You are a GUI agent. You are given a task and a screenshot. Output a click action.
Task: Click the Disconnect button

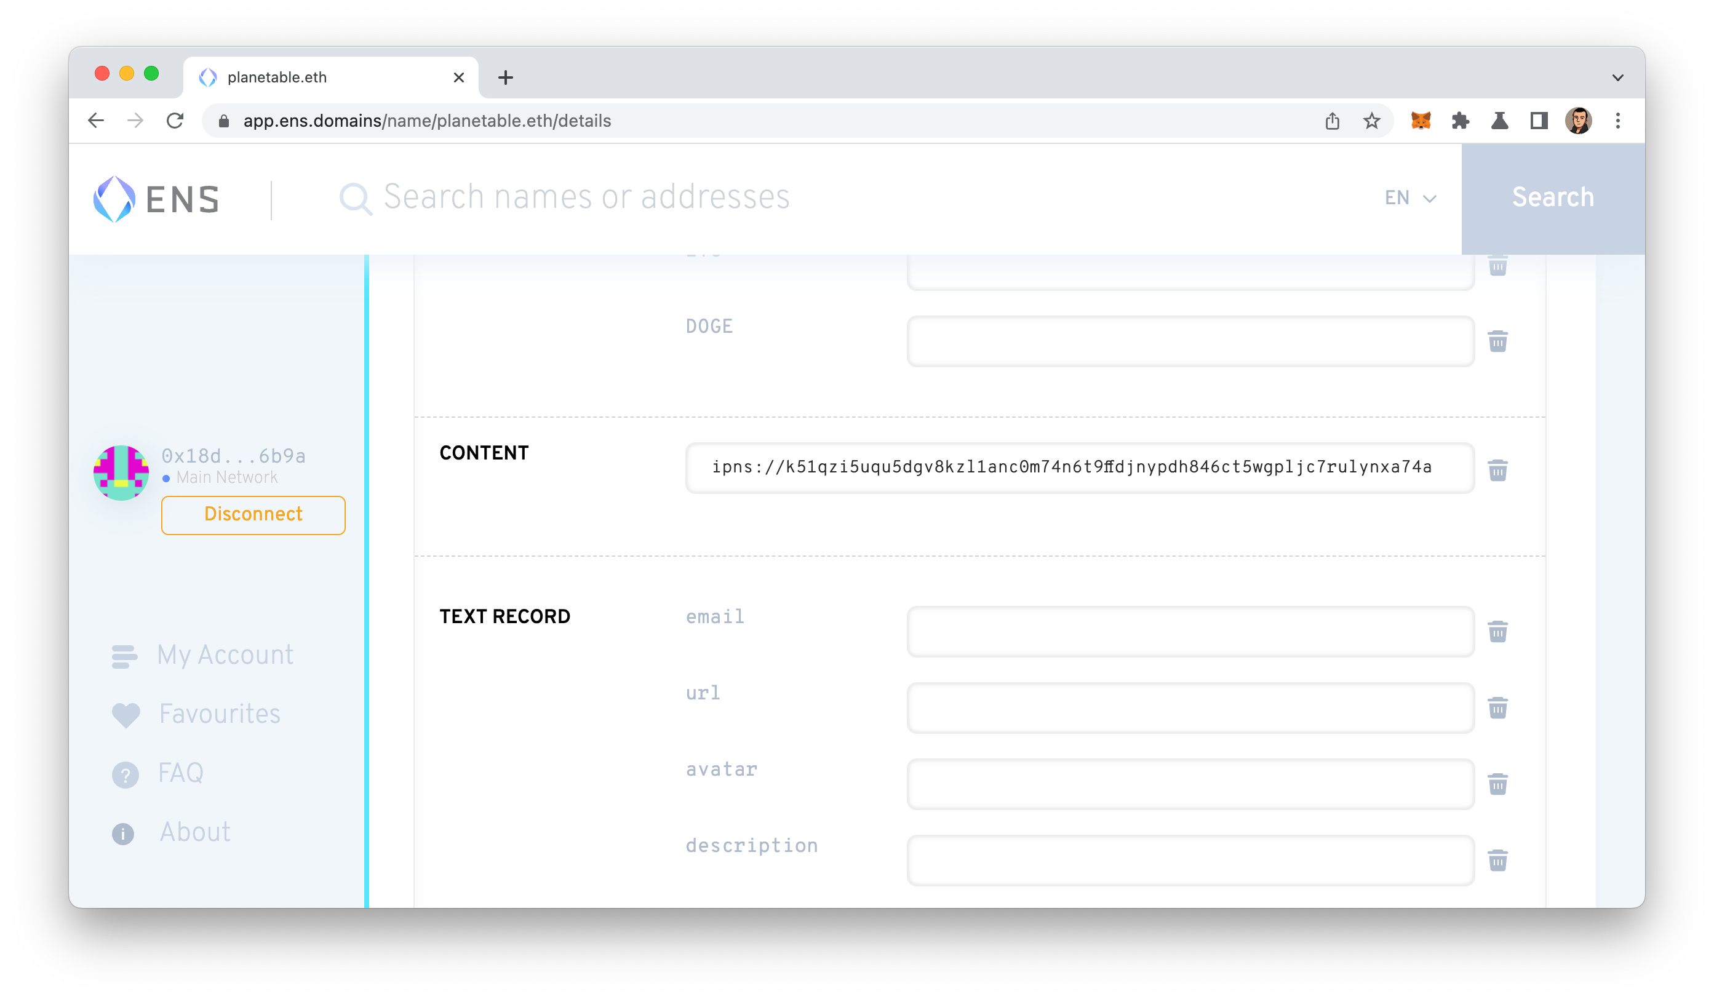[252, 514]
